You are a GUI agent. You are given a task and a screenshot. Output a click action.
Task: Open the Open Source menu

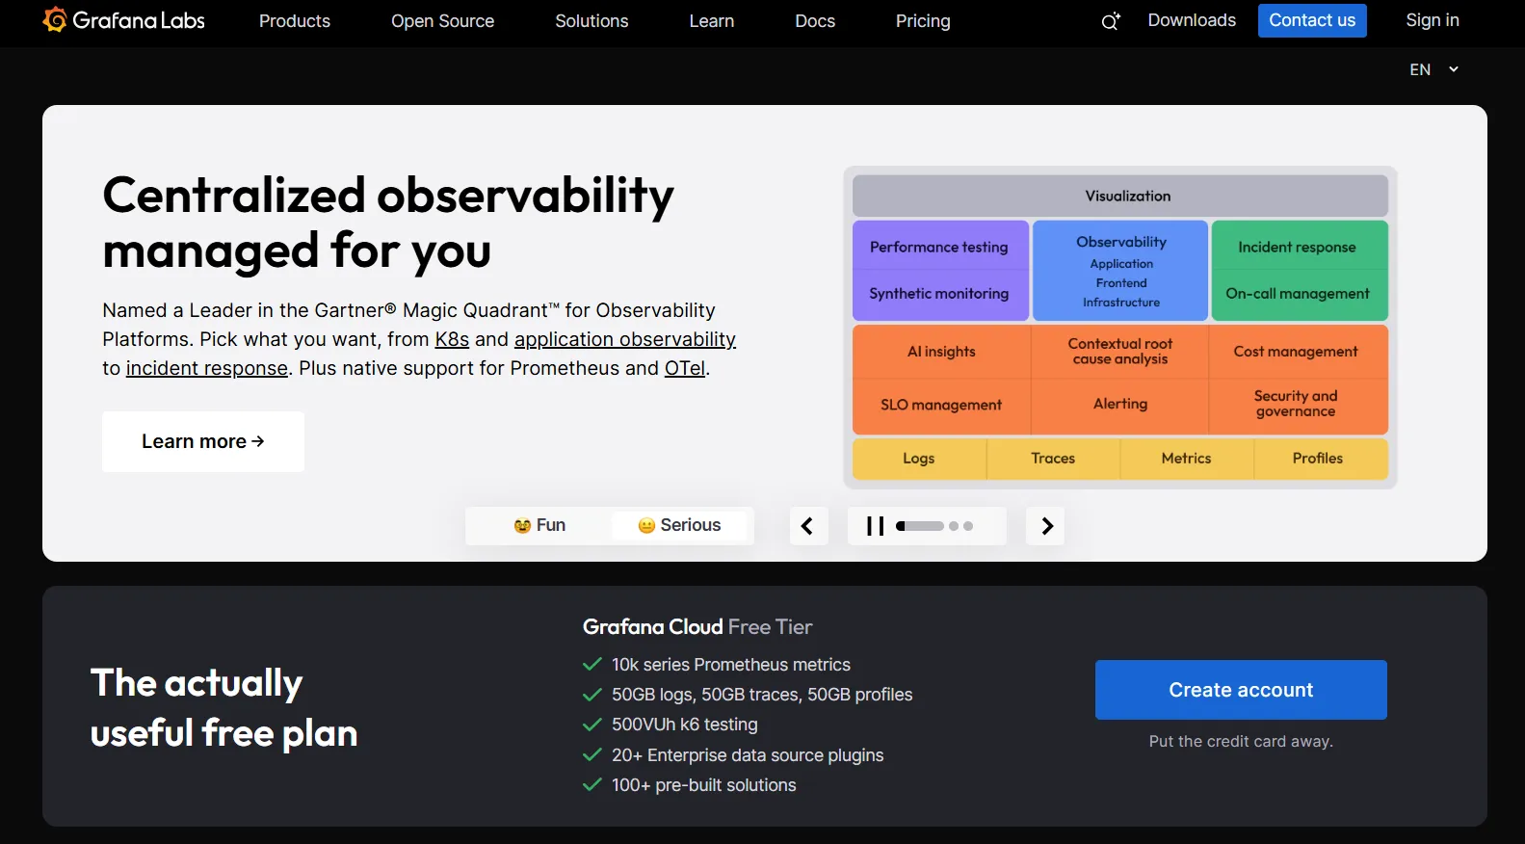[x=442, y=21]
